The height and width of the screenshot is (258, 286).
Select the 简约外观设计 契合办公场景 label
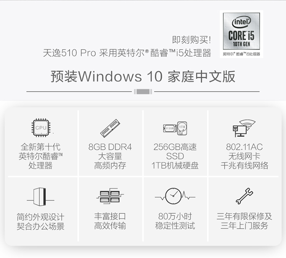tap(40, 221)
